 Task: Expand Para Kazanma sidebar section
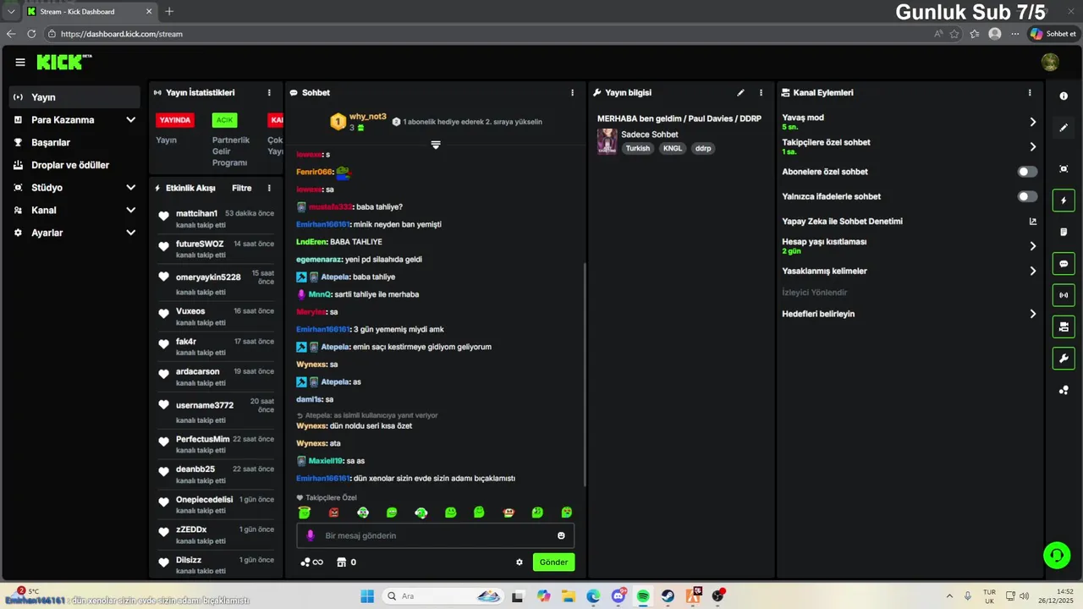click(x=130, y=120)
